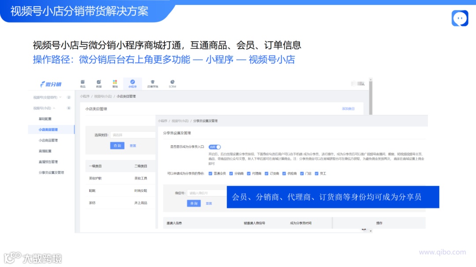Click the 床上用品 category cell
476x267 pixels.
pos(141,203)
